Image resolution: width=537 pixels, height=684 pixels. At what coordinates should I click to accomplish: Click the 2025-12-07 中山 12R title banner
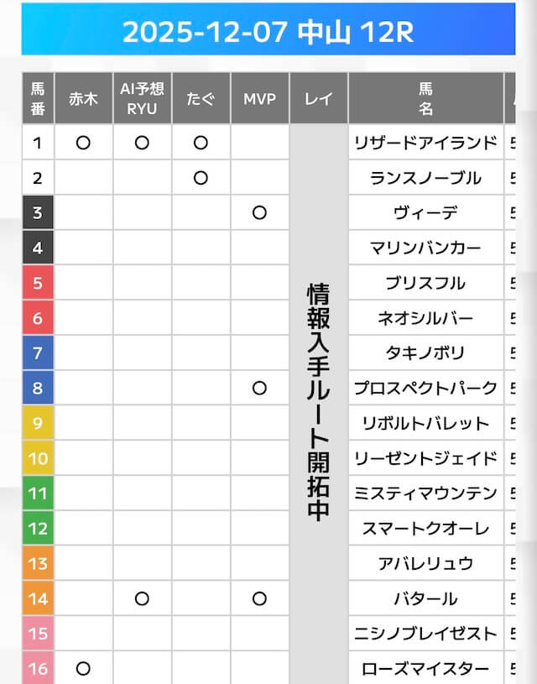(x=268, y=33)
